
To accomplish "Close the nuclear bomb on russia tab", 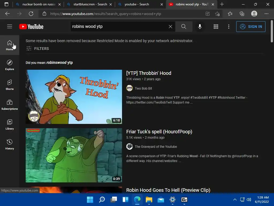I will point(60,4).
